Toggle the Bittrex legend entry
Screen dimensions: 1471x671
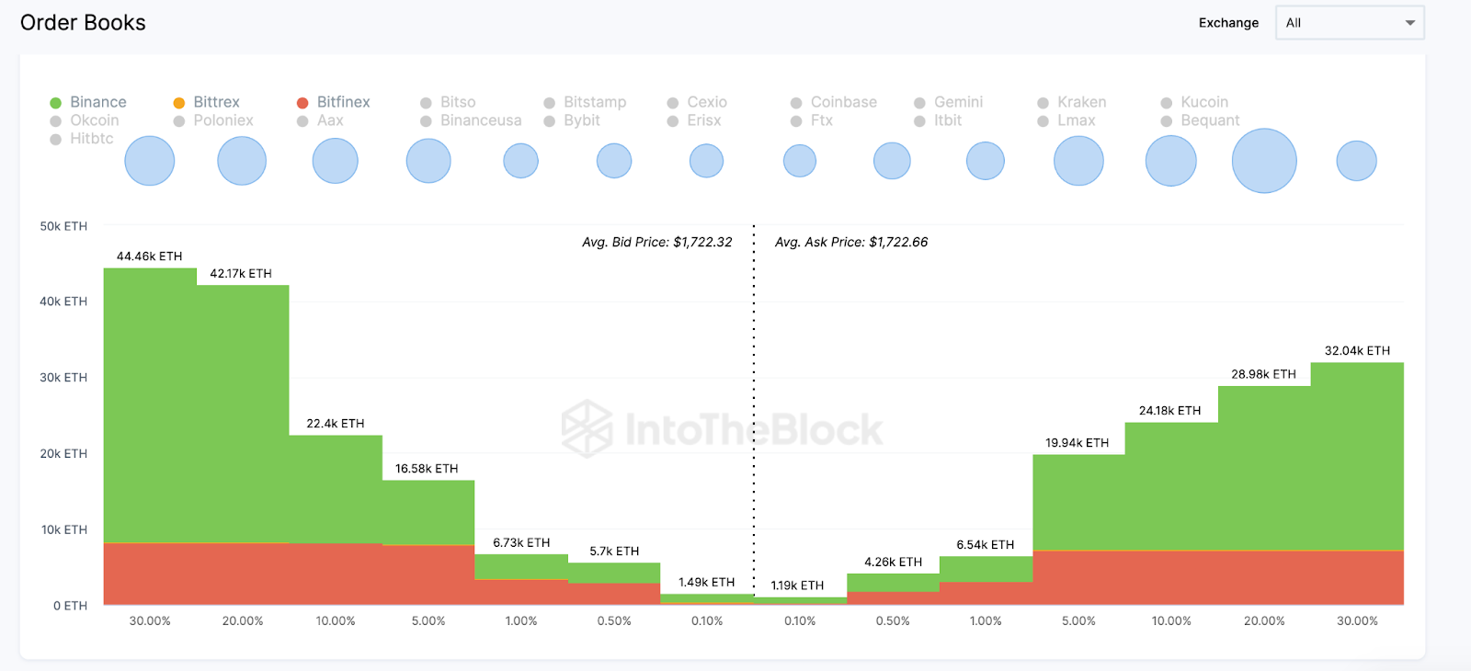(207, 102)
